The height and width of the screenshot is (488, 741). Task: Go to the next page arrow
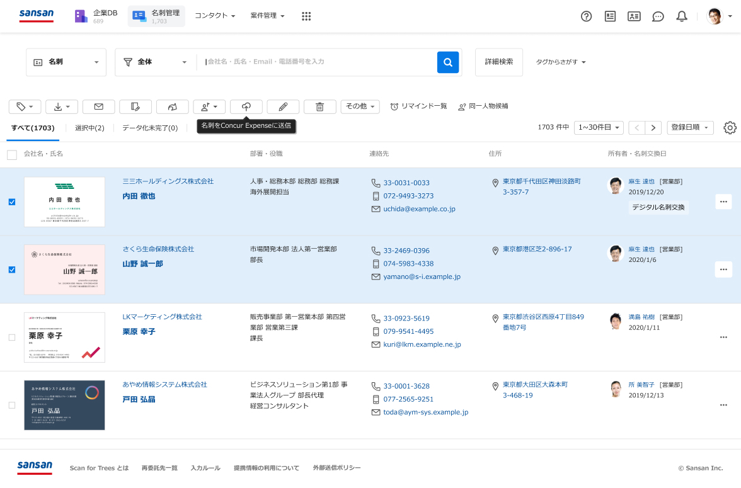click(x=653, y=128)
